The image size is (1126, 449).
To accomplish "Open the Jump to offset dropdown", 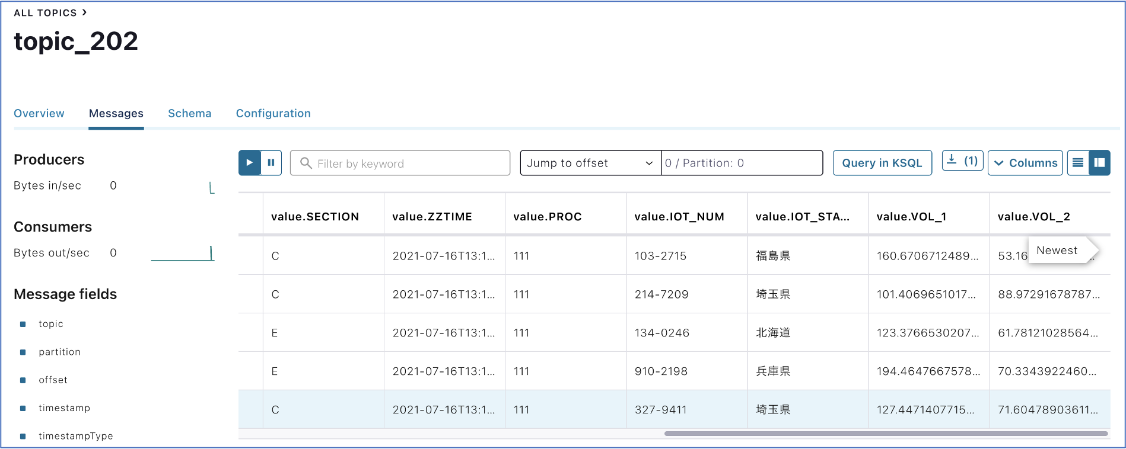I will (x=591, y=163).
